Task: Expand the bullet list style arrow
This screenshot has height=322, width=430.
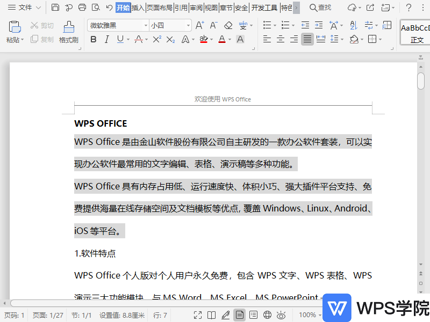Action: (275, 26)
